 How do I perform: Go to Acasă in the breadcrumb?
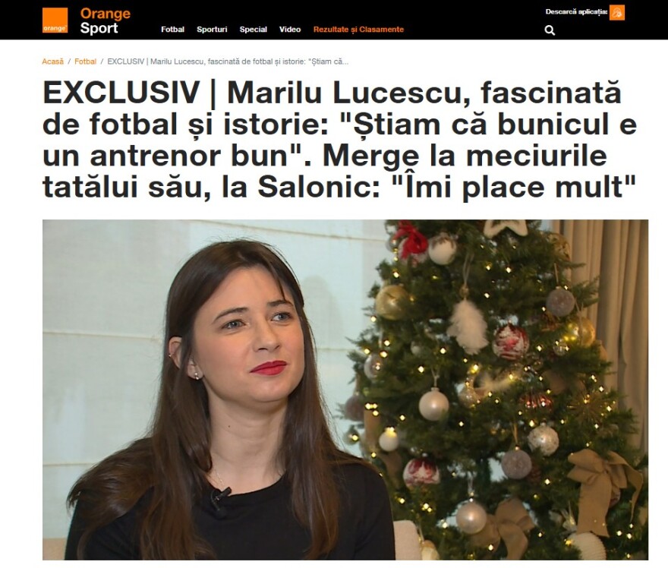(x=53, y=62)
